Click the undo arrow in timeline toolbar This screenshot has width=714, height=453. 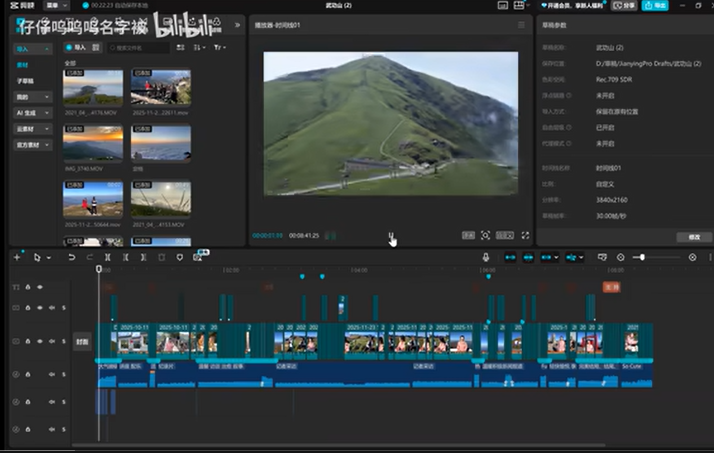pos(71,257)
